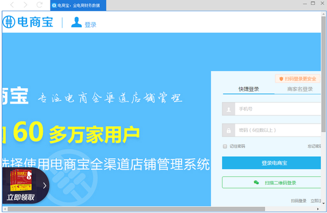The width and height of the screenshot is (327, 213).
Task: Click the 电商宝 logo in the header
Action: coord(28,22)
